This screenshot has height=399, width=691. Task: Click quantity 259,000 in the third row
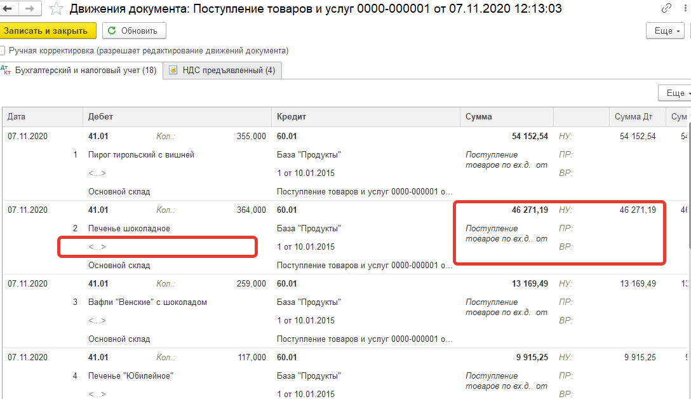252,283
